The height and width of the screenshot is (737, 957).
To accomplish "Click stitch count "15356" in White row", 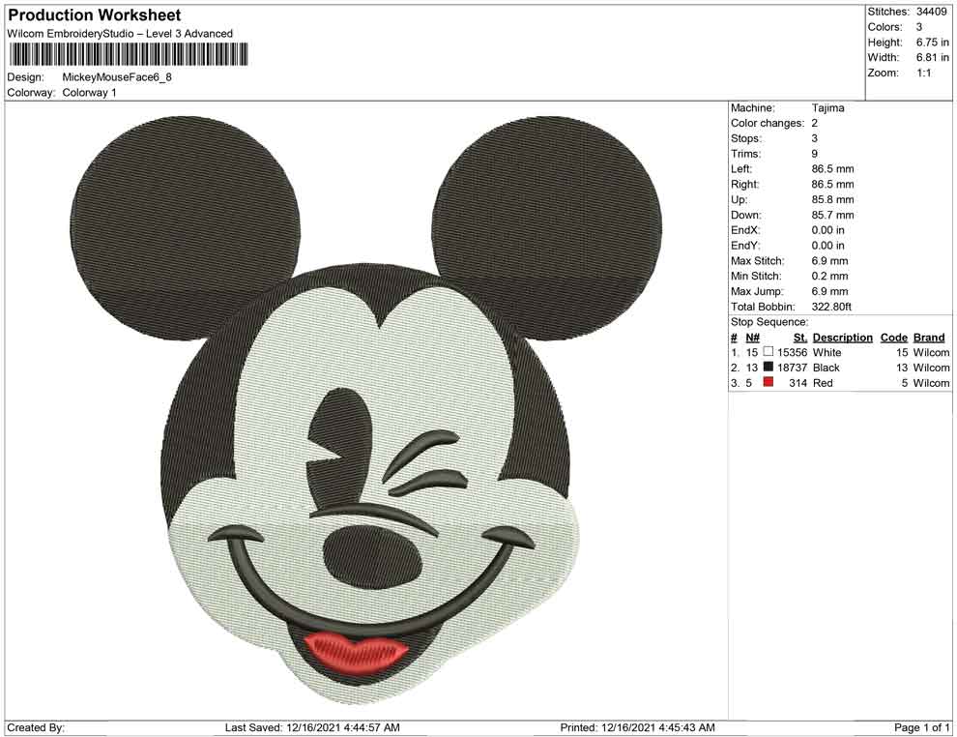I will tap(793, 352).
